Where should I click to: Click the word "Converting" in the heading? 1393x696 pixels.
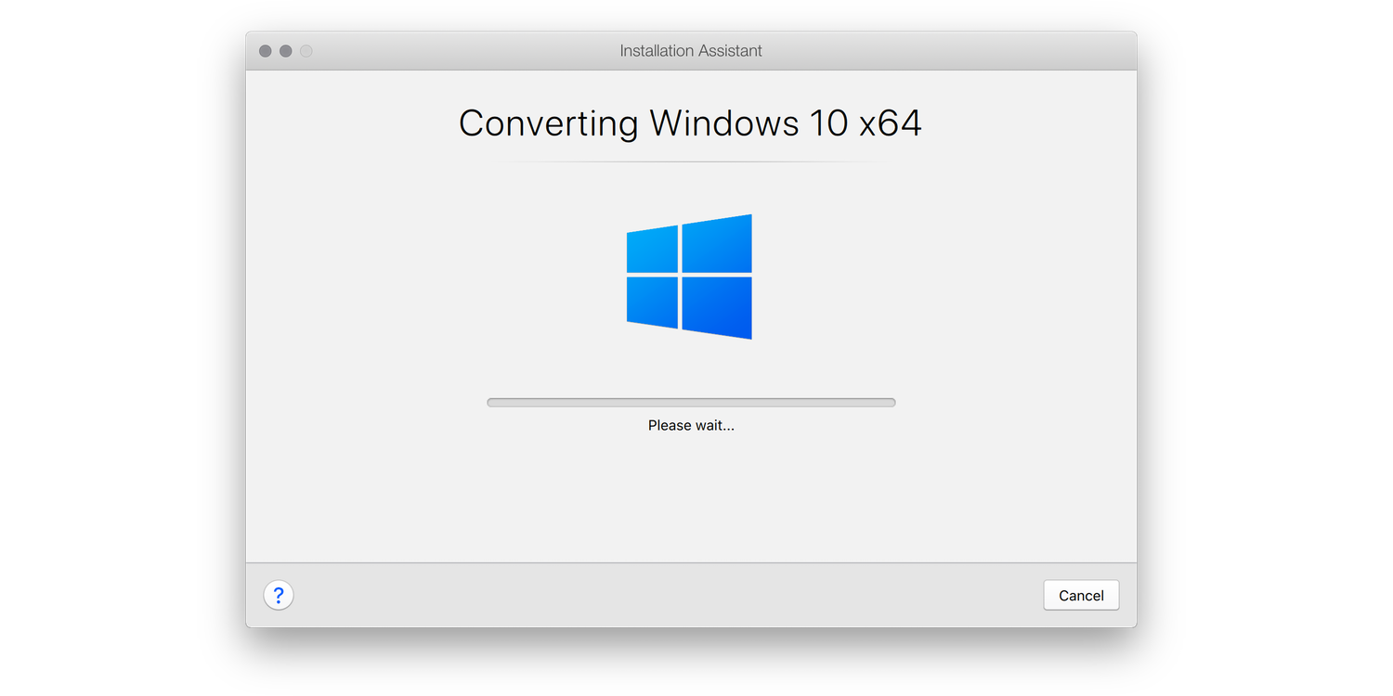(548, 123)
